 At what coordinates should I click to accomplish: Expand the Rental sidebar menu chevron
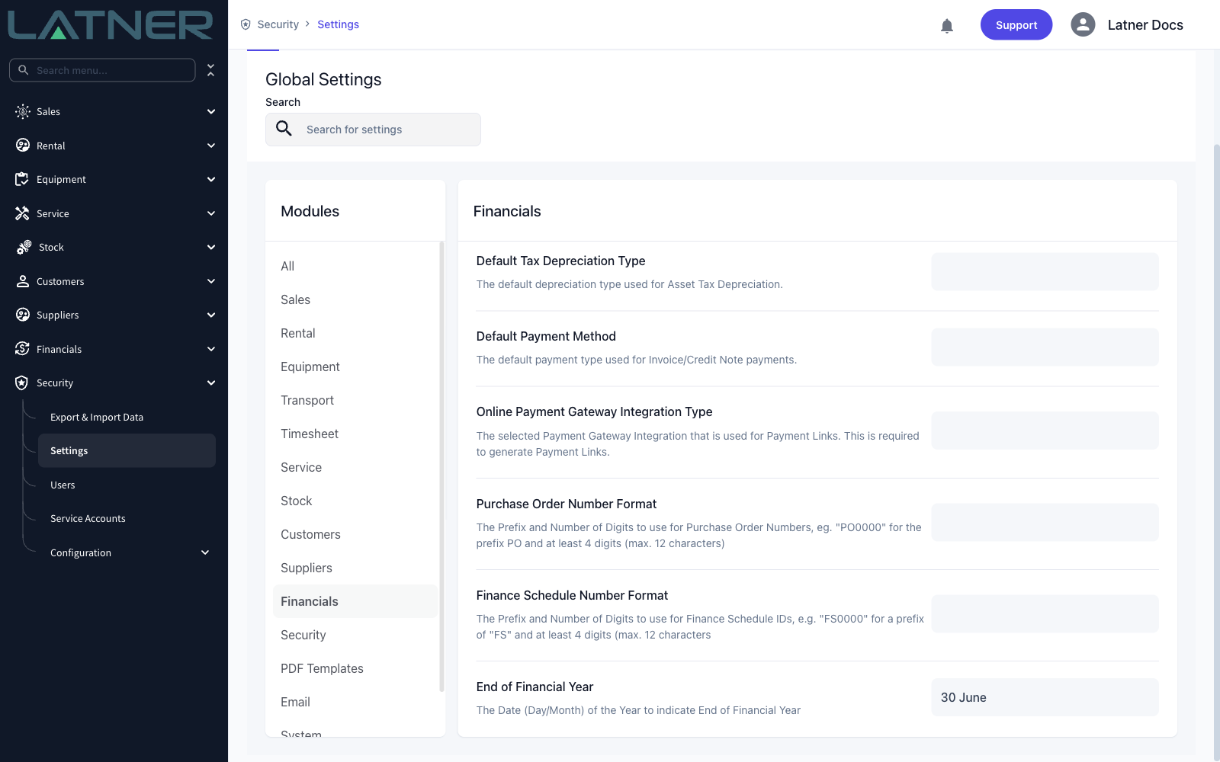pyautogui.click(x=211, y=146)
